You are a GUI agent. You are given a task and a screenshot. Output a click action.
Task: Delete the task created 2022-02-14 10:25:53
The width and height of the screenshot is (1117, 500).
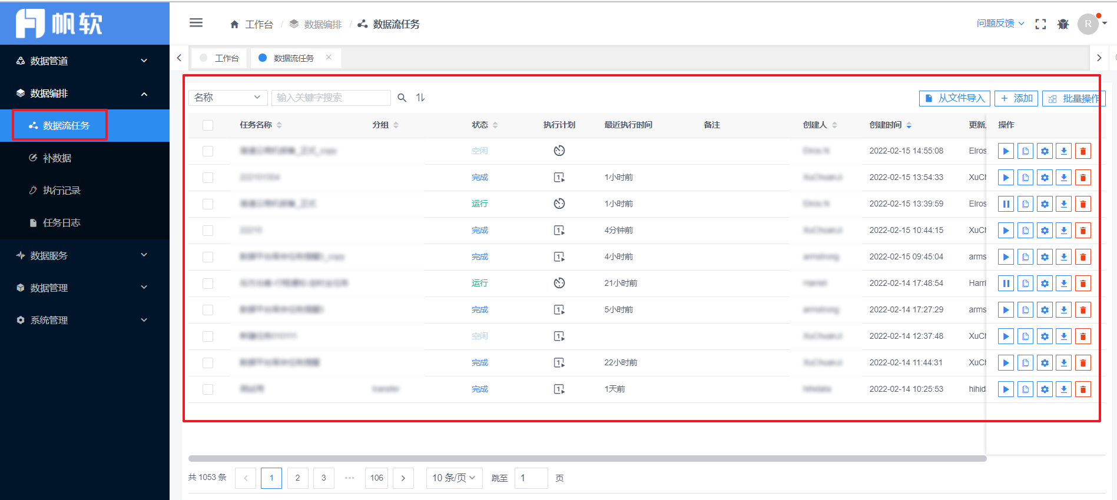(x=1083, y=389)
